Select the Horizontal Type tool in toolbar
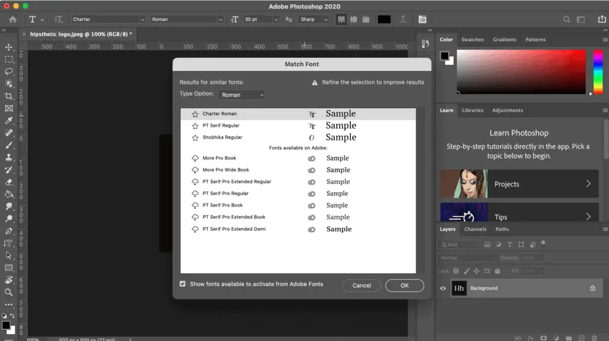The image size is (609, 341). 8,243
